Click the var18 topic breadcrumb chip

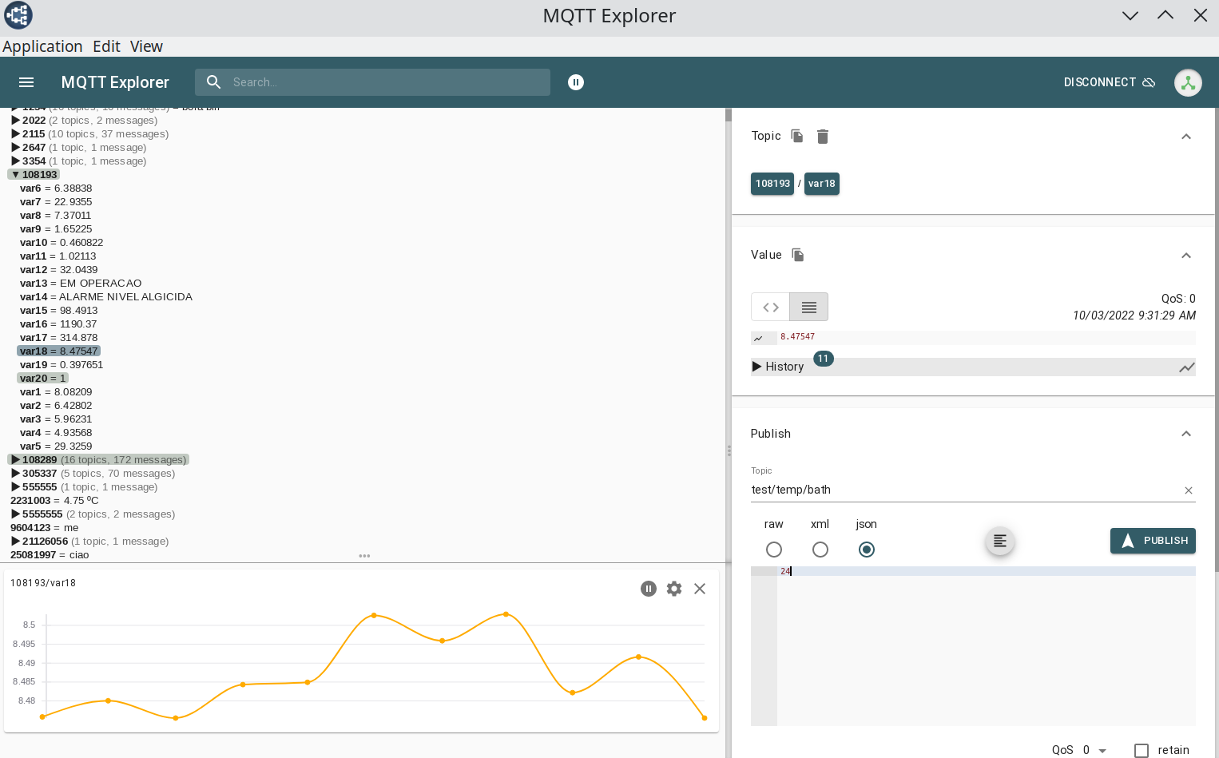pyautogui.click(x=821, y=184)
